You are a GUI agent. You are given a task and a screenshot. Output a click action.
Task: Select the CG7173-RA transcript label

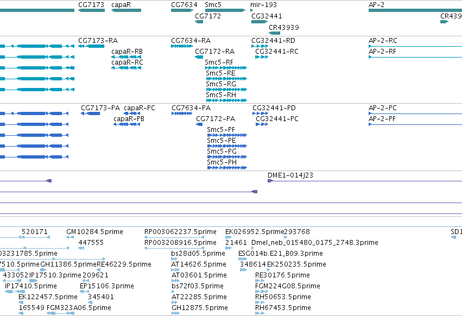pyautogui.click(x=98, y=41)
